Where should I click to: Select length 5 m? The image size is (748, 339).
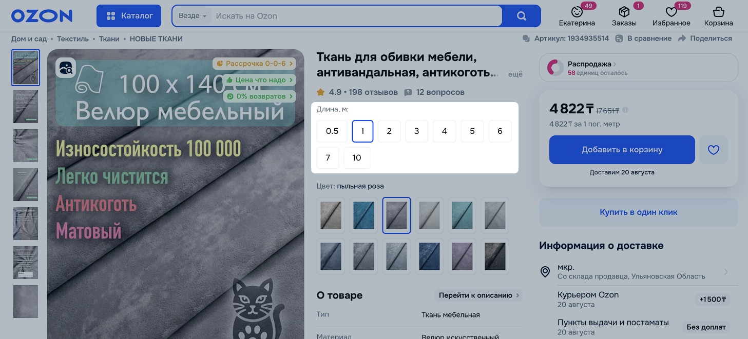pos(472,131)
